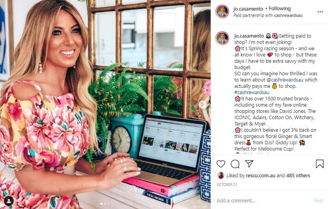328x209 pixels.
Task: Toggle the Following status for jo.casamento
Action: 279,9
